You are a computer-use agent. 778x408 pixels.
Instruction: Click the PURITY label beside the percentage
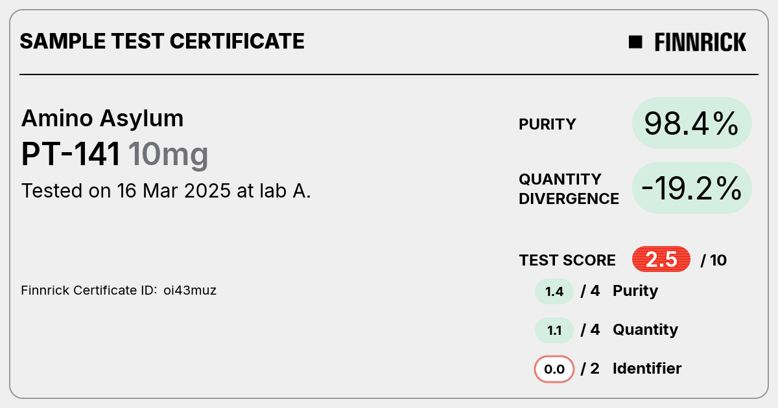[x=547, y=124]
